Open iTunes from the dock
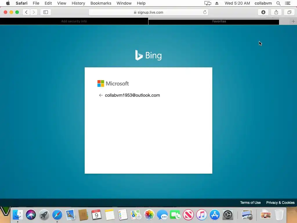Image resolution: width=297 pixels, height=223 pixels. (x=202, y=215)
